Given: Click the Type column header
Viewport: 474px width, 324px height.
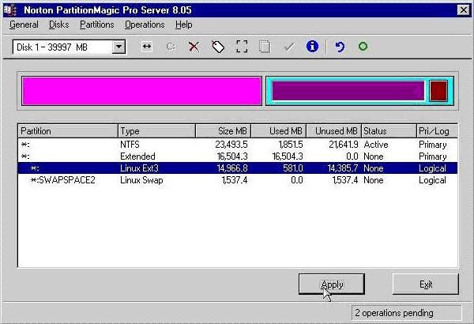Looking at the screenshot, I should tap(156, 131).
